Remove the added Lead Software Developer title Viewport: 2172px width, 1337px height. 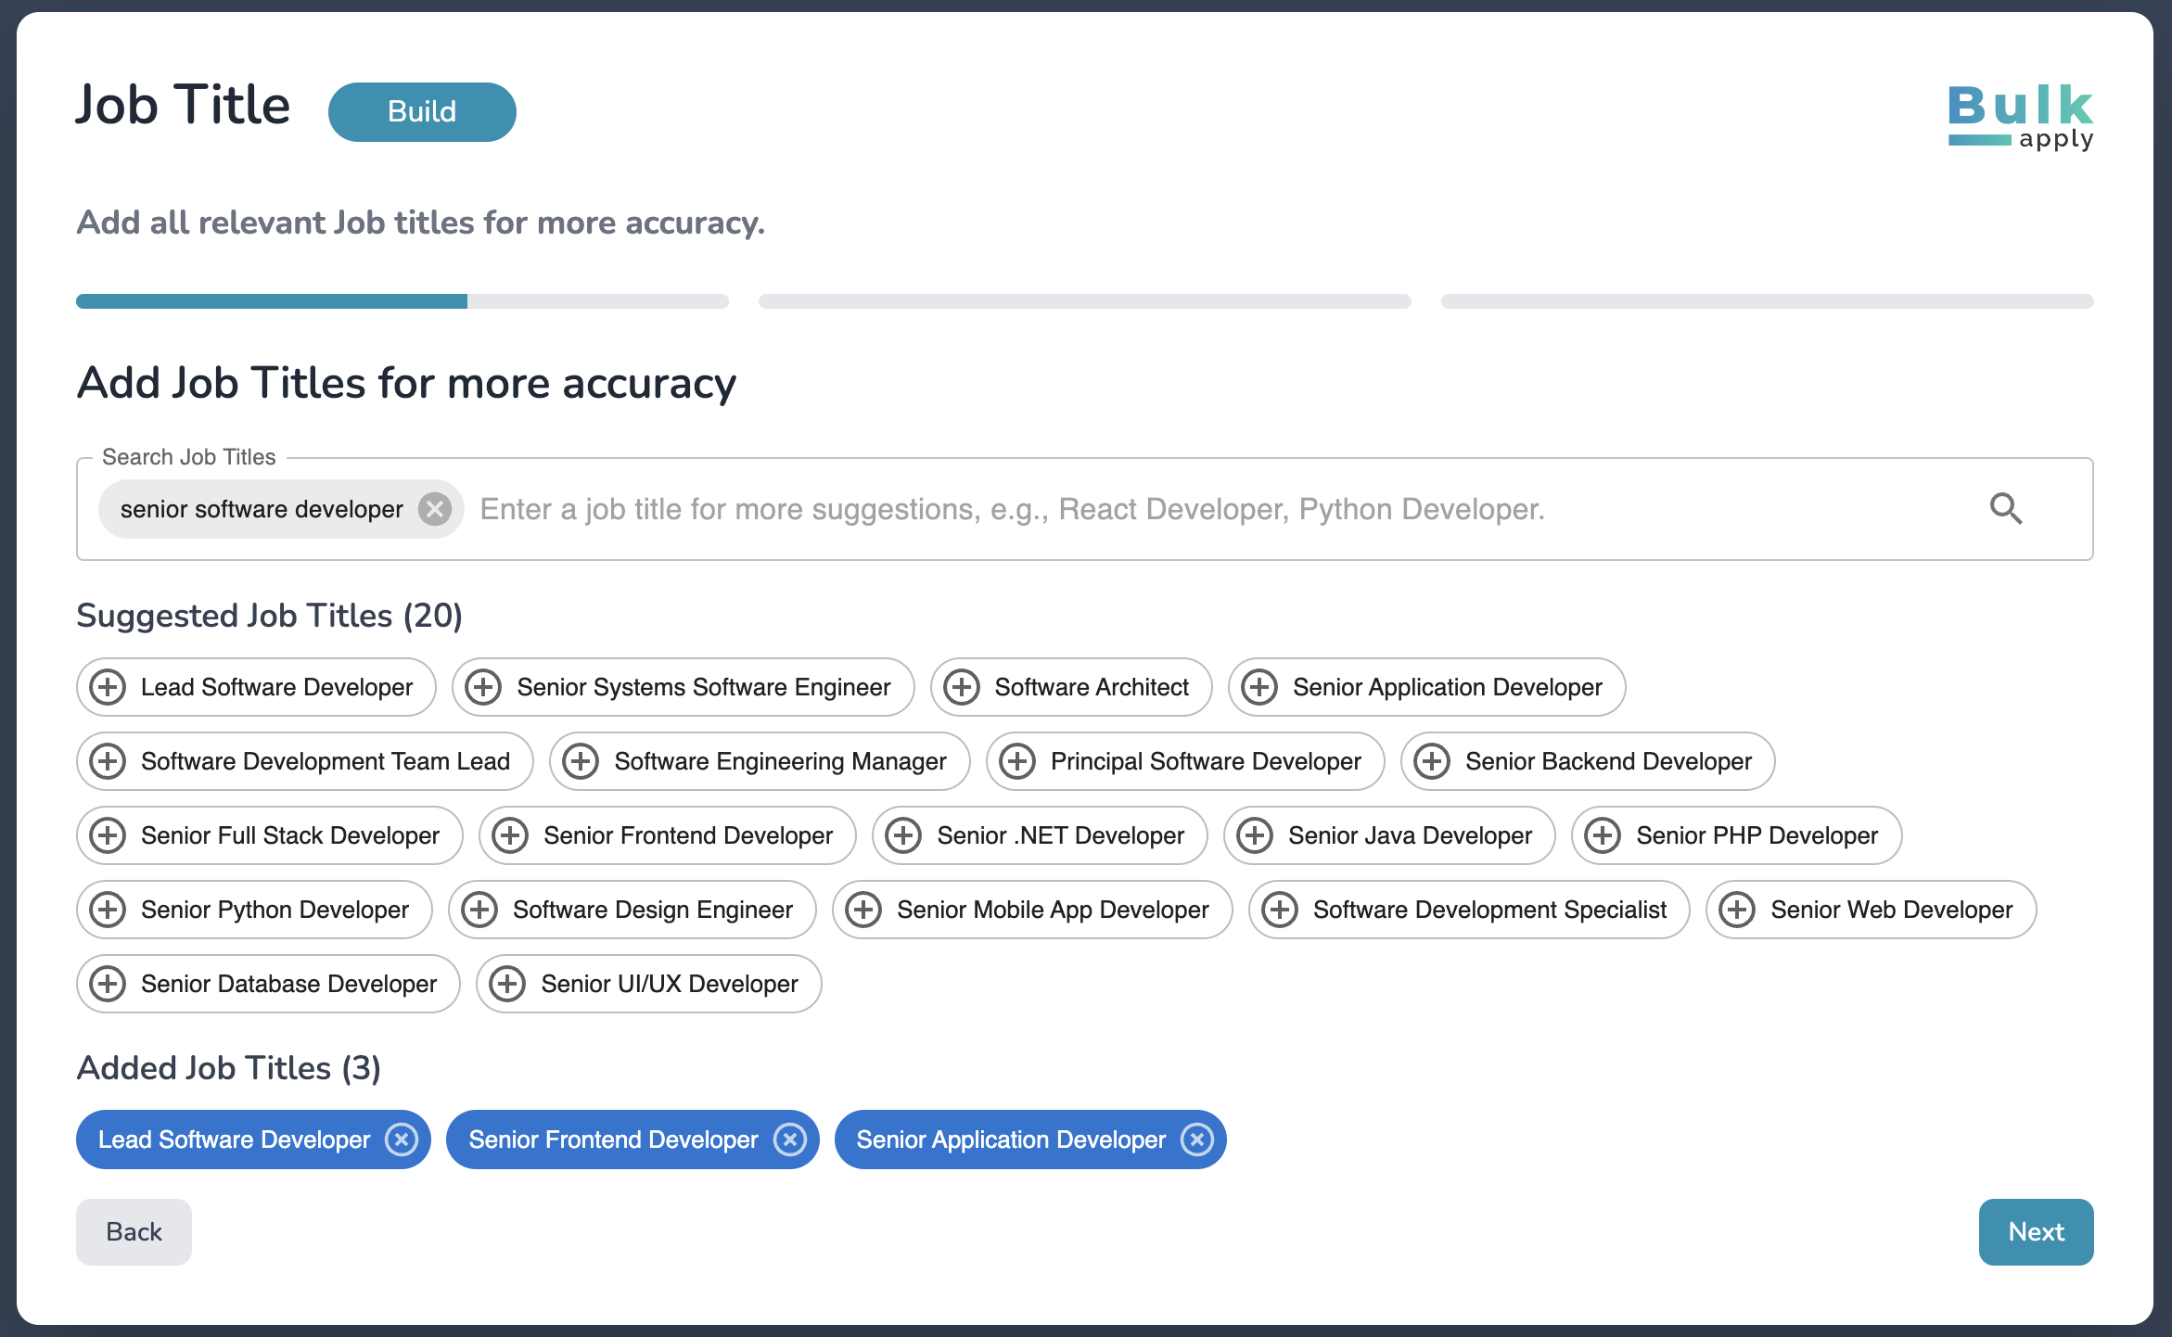click(402, 1140)
